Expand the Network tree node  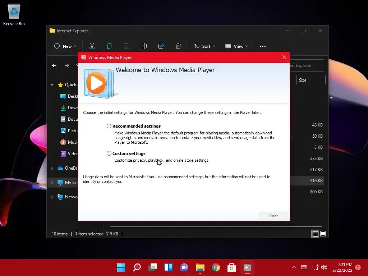tap(52, 197)
